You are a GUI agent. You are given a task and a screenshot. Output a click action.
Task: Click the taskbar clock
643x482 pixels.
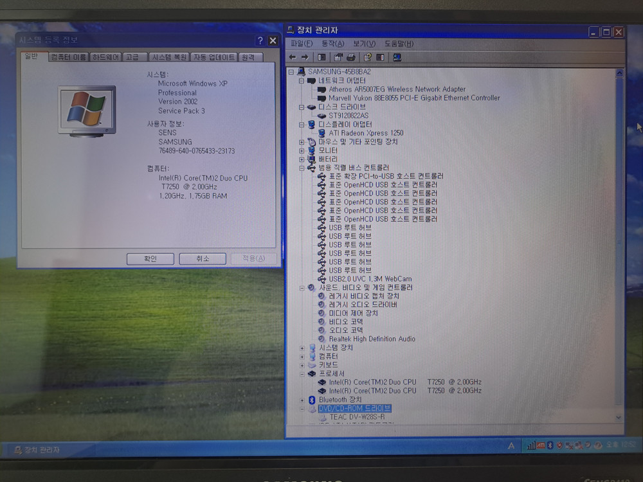coord(621,444)
